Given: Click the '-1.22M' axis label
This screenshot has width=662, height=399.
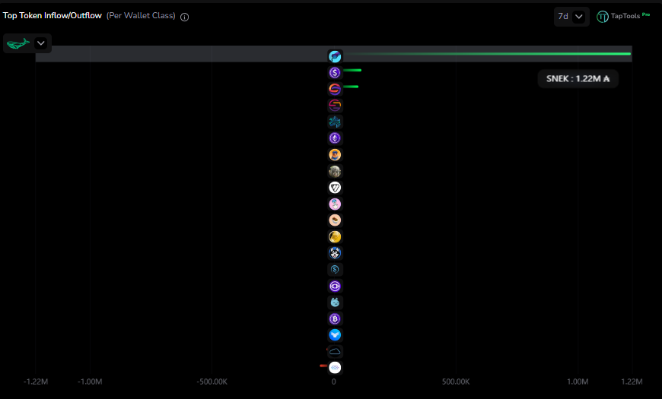Looking at the screenshot, I should pyautogui.click(x=36, y=382).
